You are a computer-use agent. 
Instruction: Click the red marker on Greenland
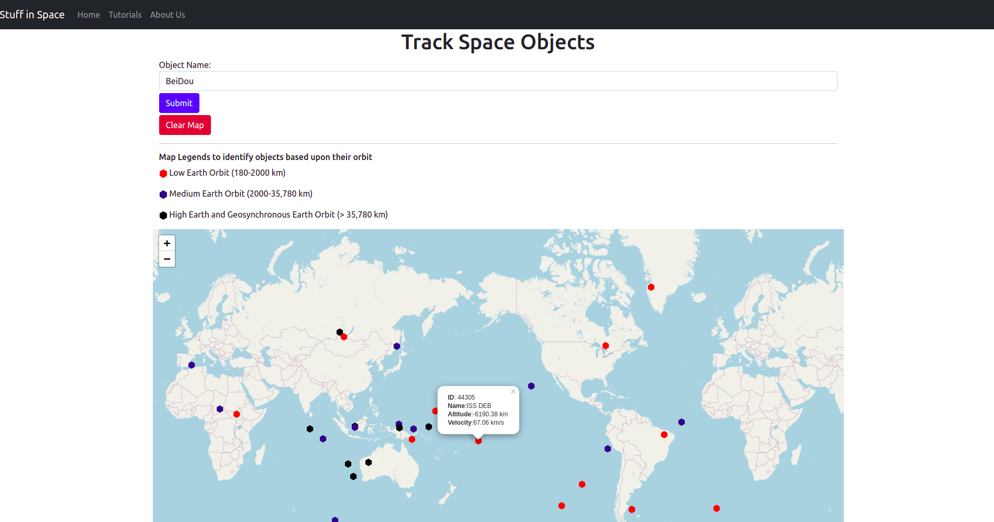651,287
